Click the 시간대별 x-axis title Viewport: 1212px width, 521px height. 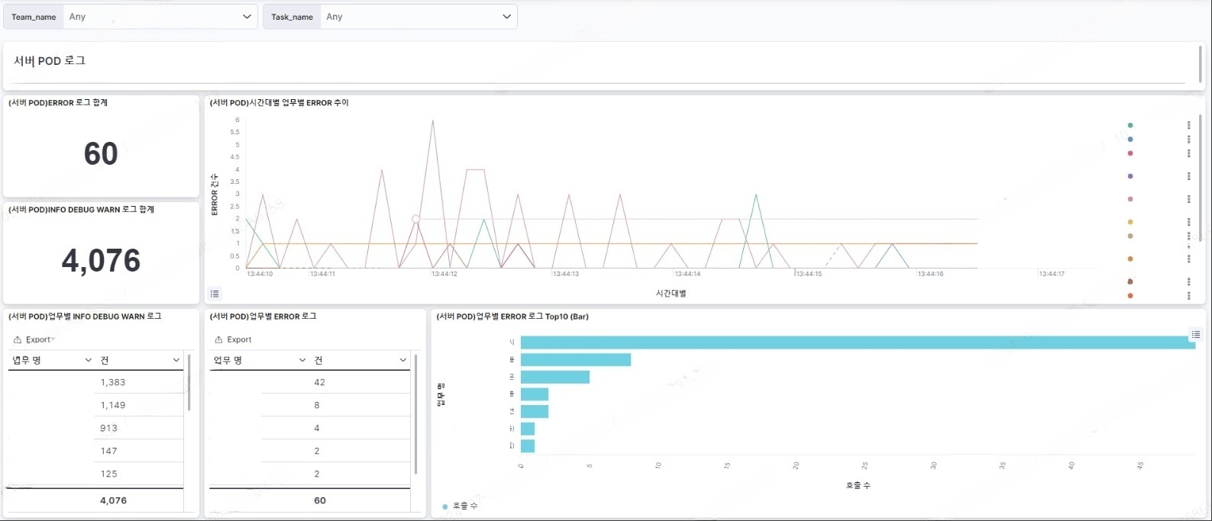coord(671,293)
